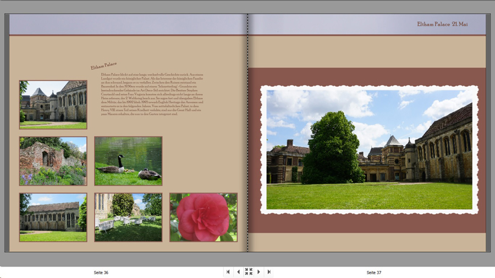Select the brick ruin wall photo
Image resolution: width=495 pixels, height=278 pixels.
click(x=53, y=161)
